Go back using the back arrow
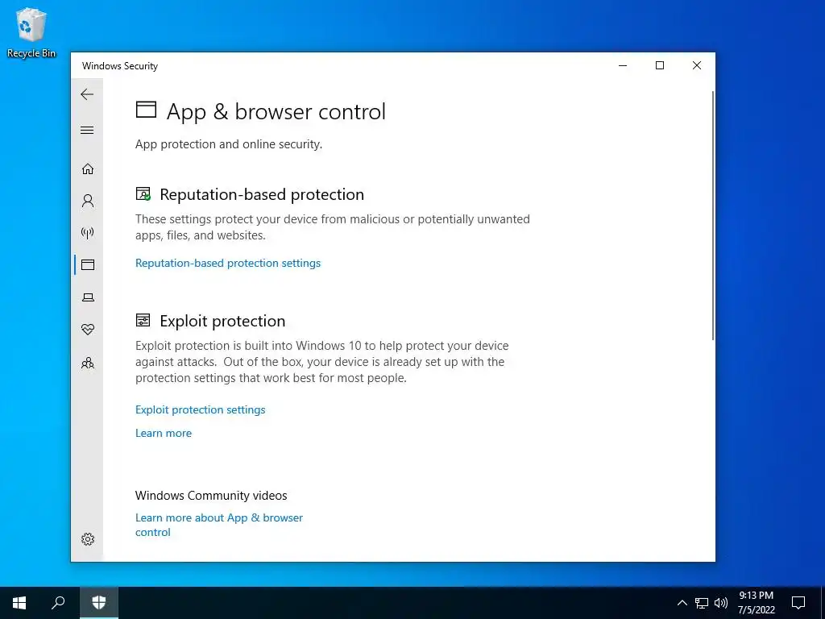This screenshot has width=825, height=619. (87, 95)
